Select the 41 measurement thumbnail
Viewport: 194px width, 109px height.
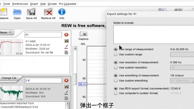coord(12,47)
